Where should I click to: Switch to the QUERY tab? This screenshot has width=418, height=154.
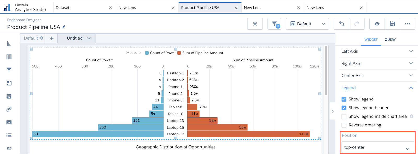click(x=390, y=40)
